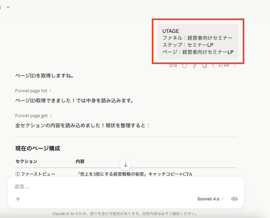Screen dimensions: 270x218
Task: Open the conversation title chevron dropdown
Action: click(8, 7)
